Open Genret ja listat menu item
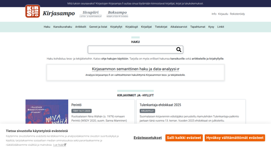The height and width of the screenshot is (152, 271). 98,27
